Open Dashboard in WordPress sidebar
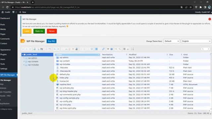The image size is (212, 119). [5, 19]
